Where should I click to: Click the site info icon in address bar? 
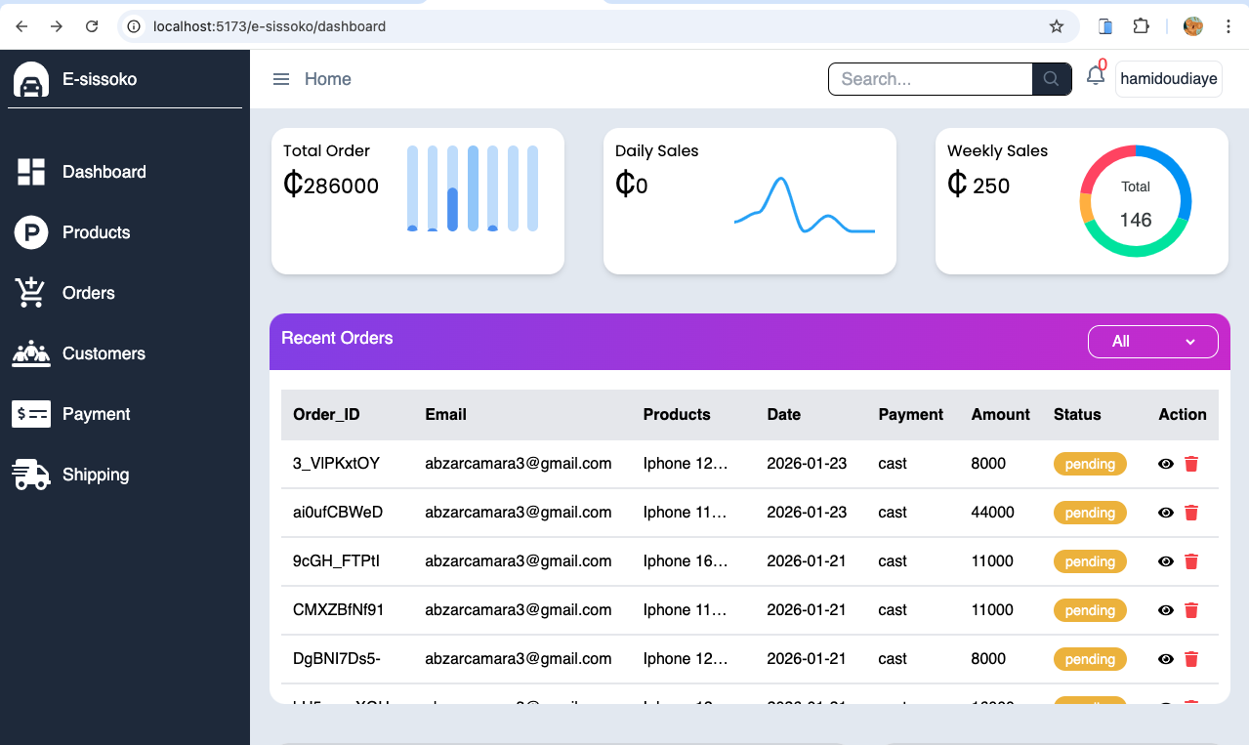click(135, 26)
